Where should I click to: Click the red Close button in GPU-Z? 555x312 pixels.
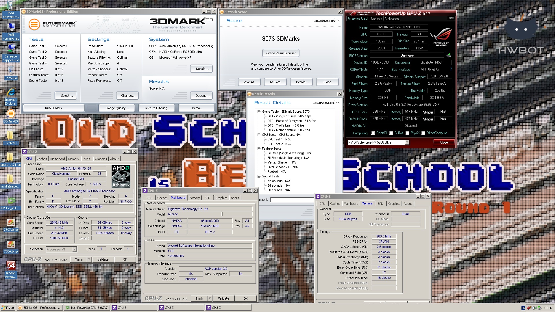tap(444, 142)
